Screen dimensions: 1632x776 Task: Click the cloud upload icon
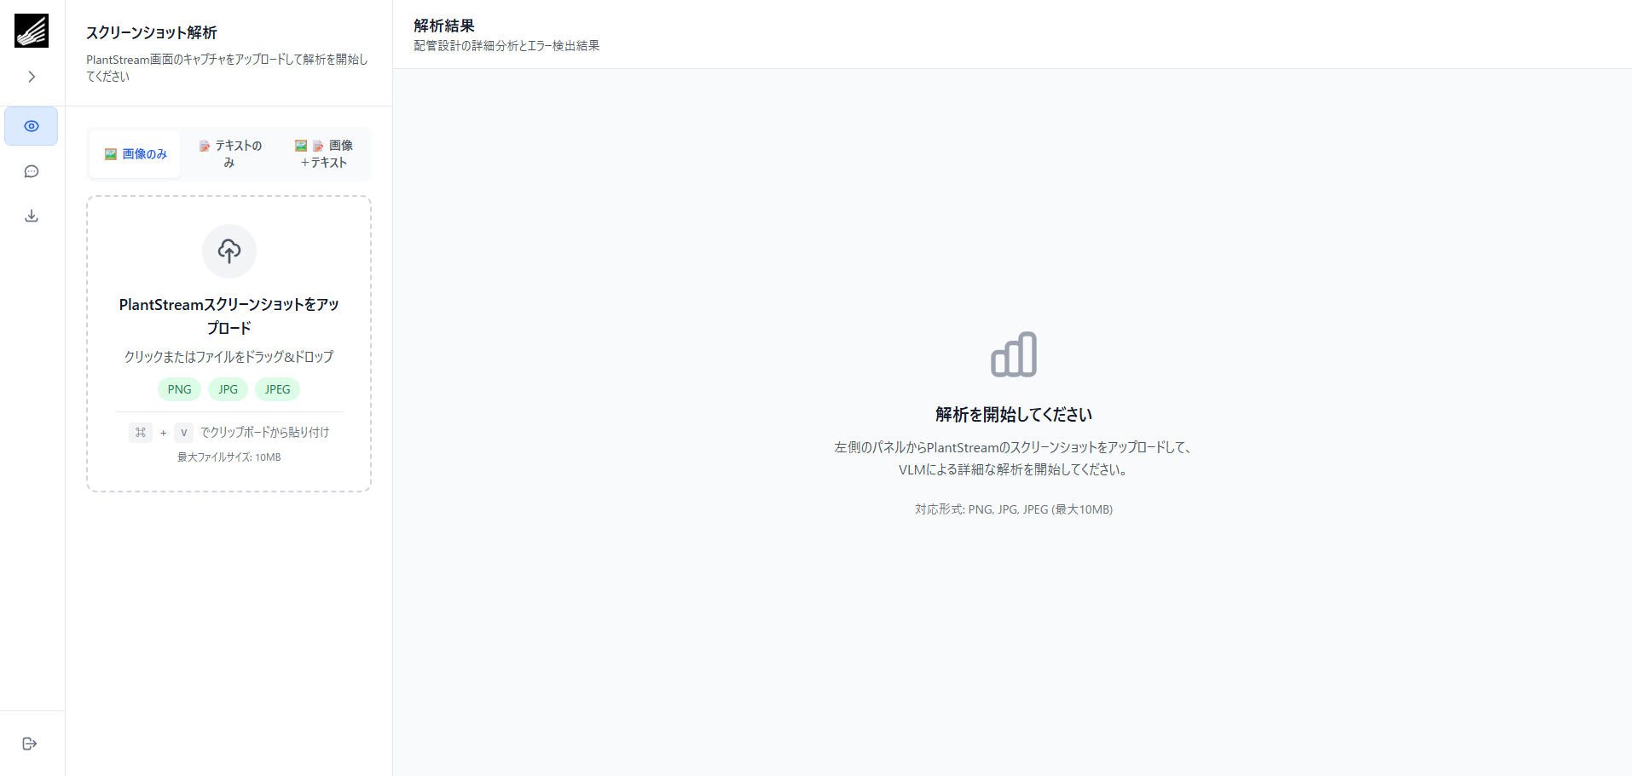click(x=229, y=250)
